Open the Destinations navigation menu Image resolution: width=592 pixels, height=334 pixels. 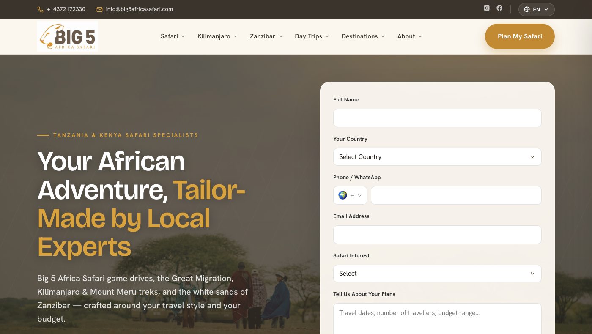[x=363, y=36]
